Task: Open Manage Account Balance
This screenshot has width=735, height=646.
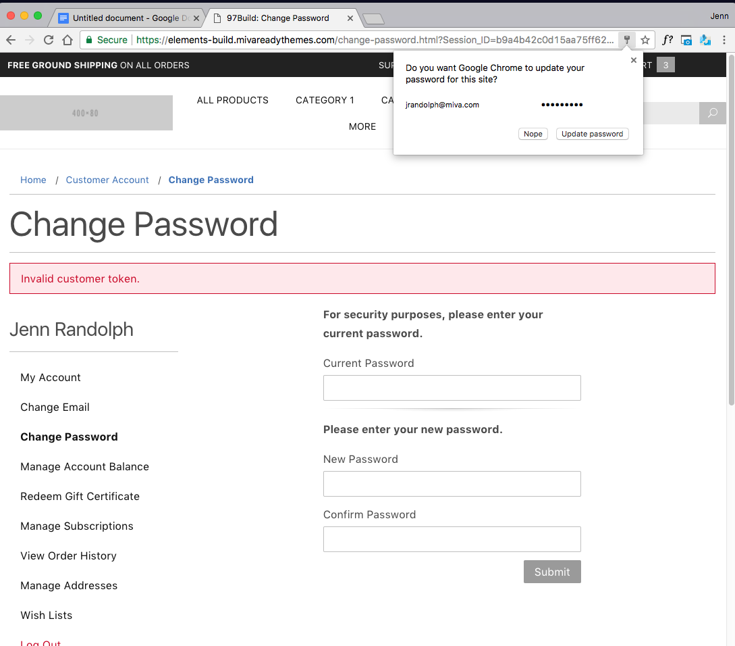Action: pos(85,467)
